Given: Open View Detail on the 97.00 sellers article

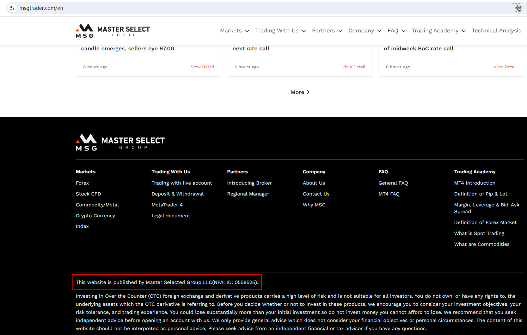Looking at the screenshot, I should click(202, 67).
